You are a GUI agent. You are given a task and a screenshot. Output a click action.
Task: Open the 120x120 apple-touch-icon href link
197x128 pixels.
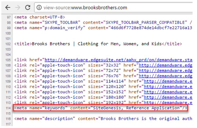[168, 87]
